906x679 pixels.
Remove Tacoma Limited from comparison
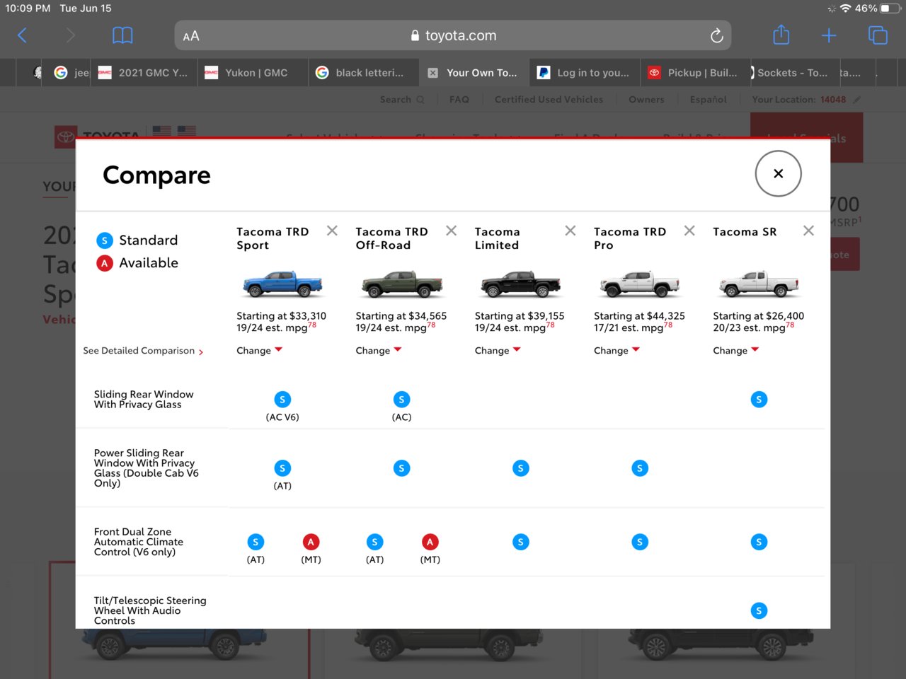[570, 231]
